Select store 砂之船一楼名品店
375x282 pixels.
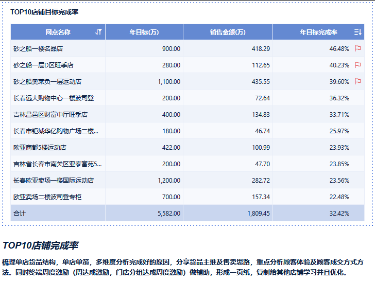(38, 49)
